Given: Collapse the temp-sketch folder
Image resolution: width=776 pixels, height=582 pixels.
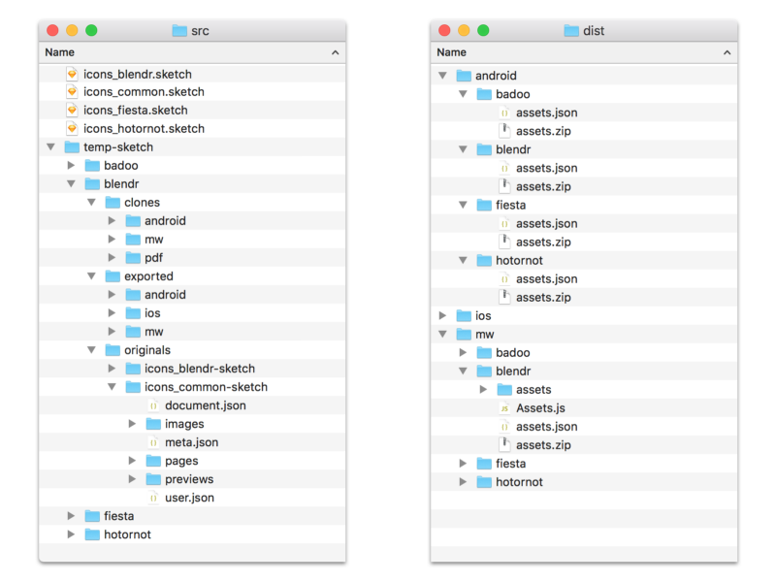Looking at the screenshot, I should point(50,147).
